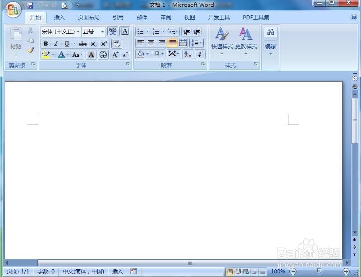Click zoom level 100% button

point(278,272)
